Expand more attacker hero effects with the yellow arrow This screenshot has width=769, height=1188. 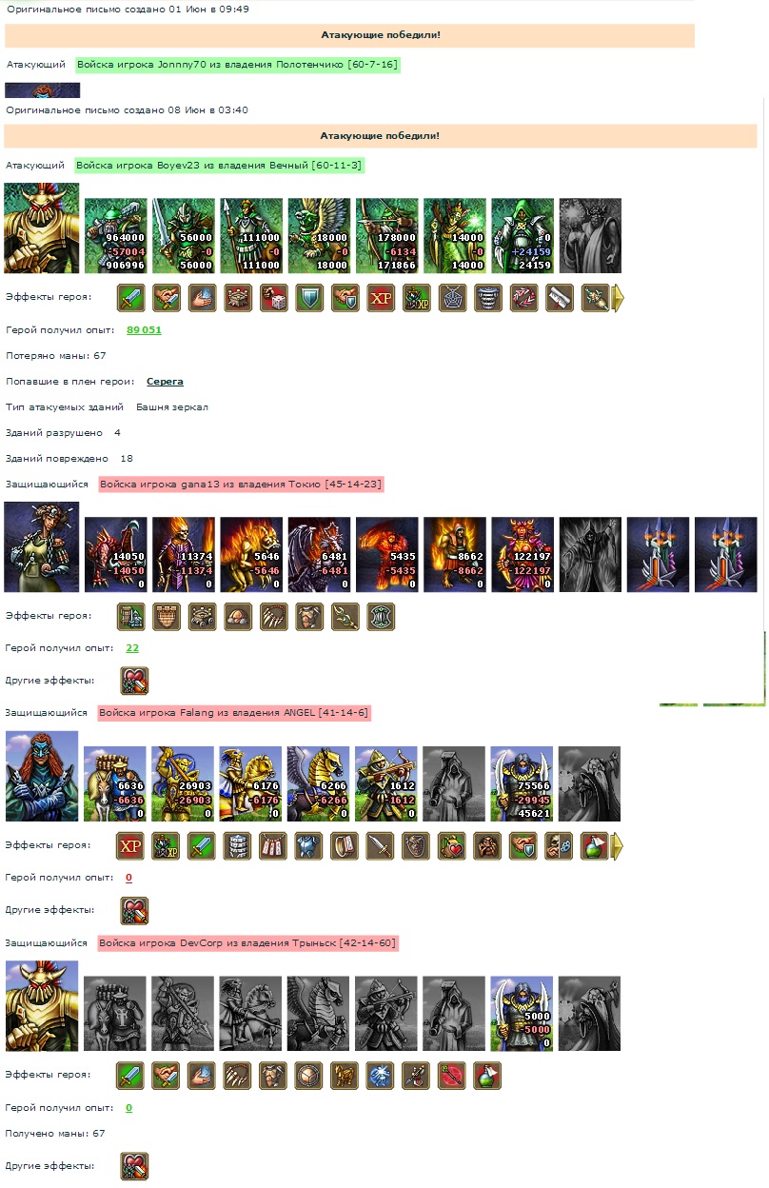point(618,298)
